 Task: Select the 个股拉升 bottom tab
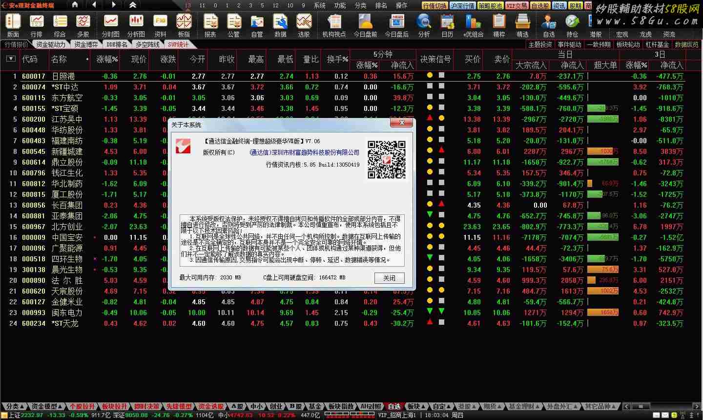(x=82, y=406)
